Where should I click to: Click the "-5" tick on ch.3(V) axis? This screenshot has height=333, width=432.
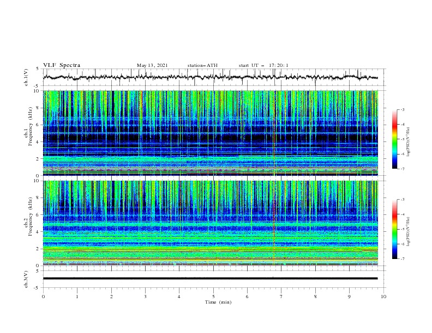pos(37,288)
